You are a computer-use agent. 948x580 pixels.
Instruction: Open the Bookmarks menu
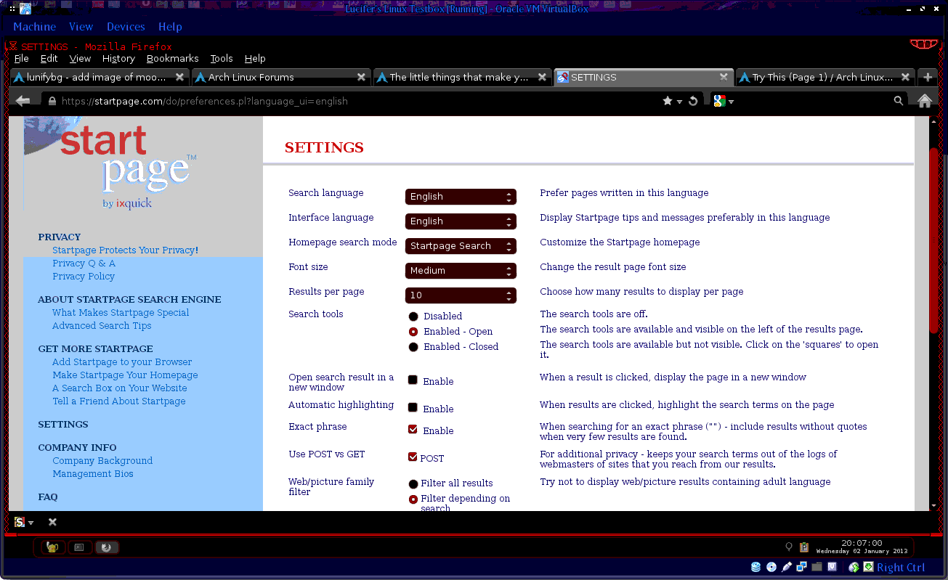point(172,58)
